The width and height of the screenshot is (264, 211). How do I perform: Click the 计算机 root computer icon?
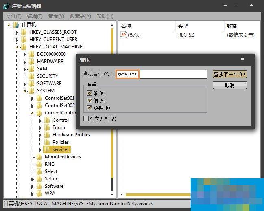pos(16,25)
